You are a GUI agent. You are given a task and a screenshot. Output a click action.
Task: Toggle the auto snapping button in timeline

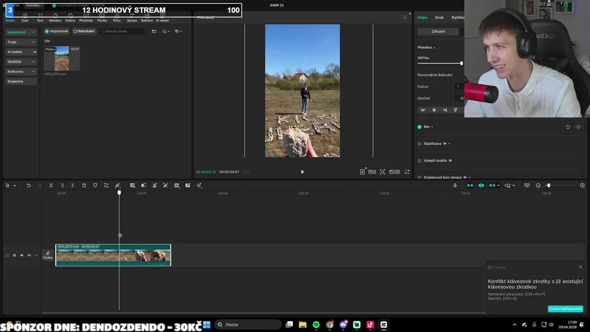tap(481, 185)
